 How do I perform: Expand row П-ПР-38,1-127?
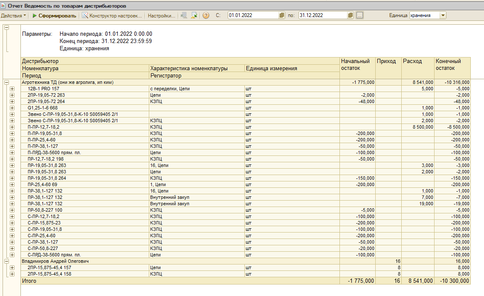12,146
